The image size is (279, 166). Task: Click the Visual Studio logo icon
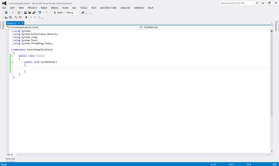coord(4,4)
